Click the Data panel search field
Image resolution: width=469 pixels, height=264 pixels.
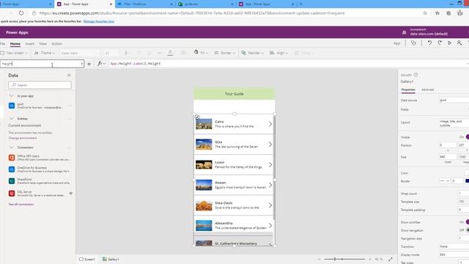(40, 85)
